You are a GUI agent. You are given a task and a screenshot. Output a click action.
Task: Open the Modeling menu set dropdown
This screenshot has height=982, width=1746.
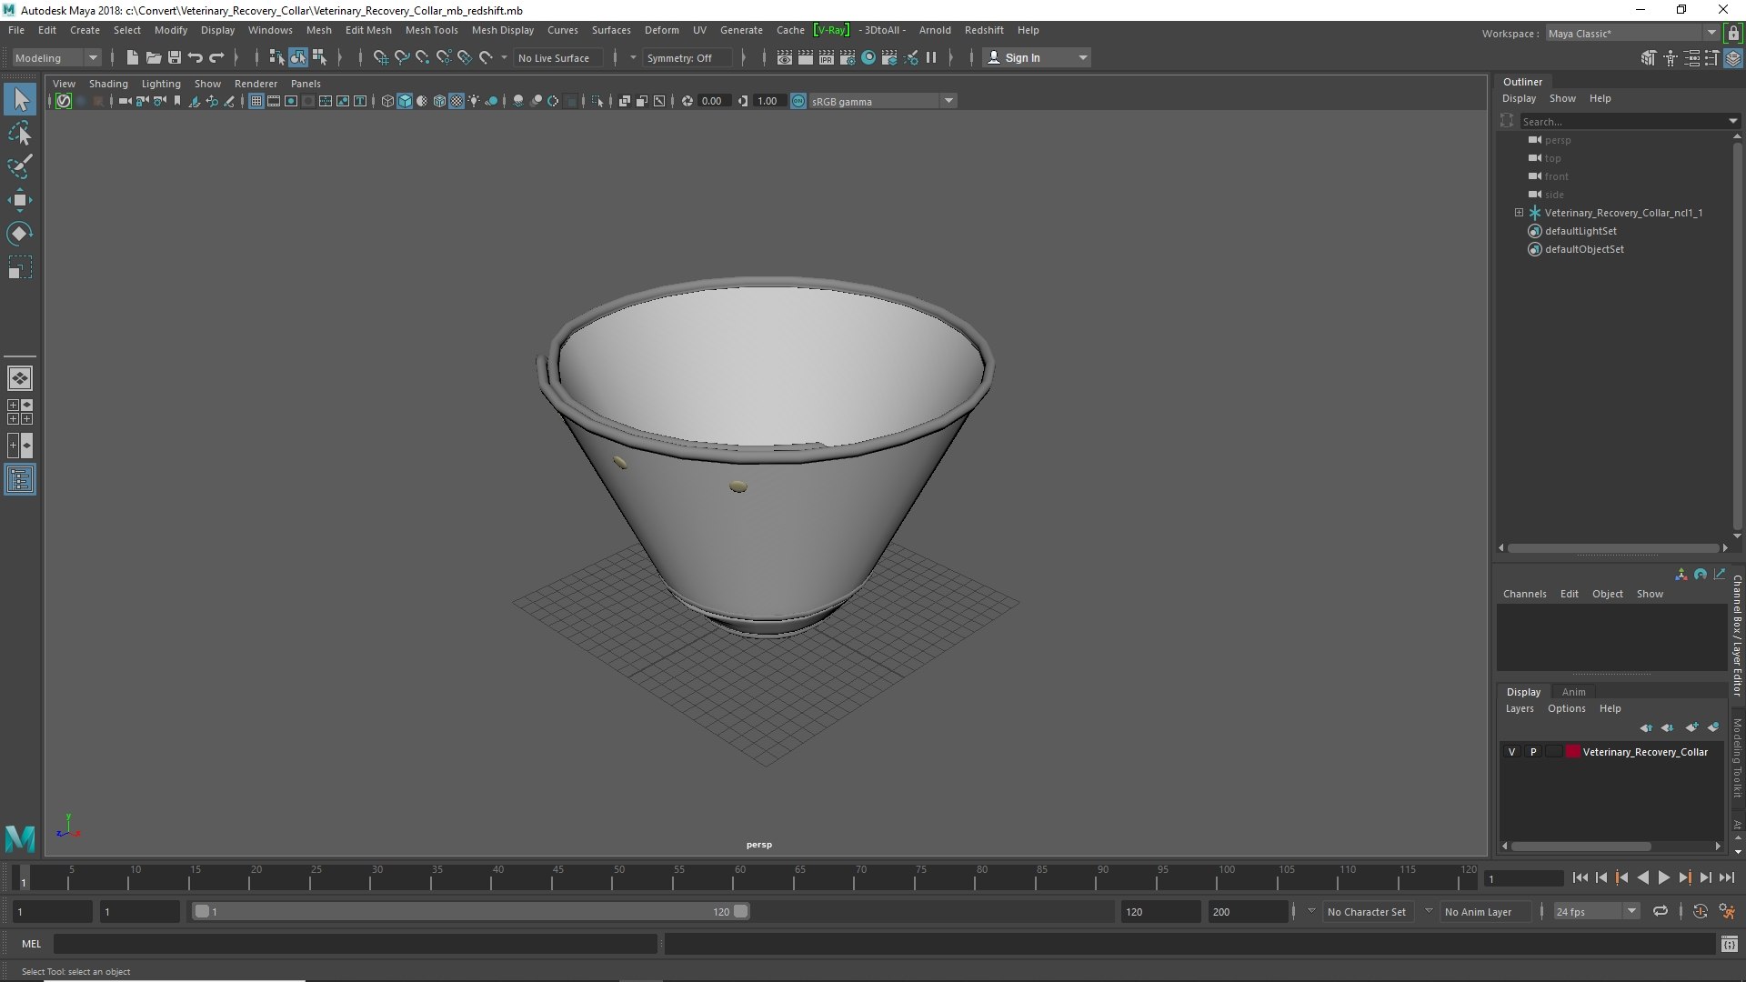[56, 57]
